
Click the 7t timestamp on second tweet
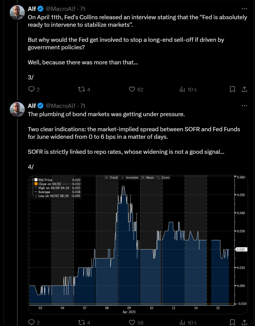[x=83, y=106]
